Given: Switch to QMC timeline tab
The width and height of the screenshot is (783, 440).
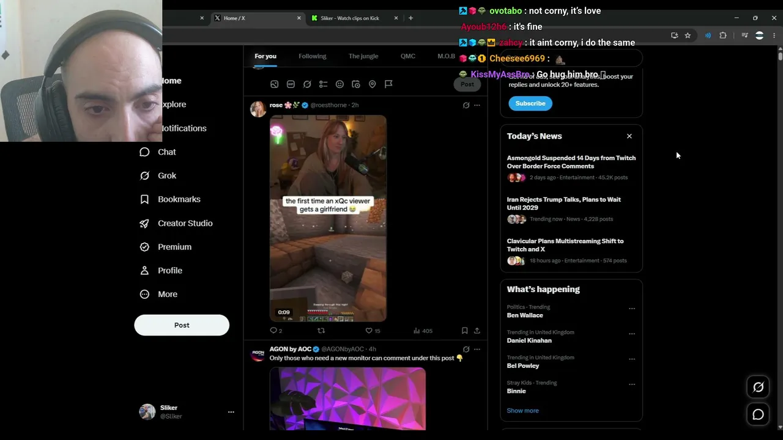Looking at the screenshot, I should click(x=407, y=56).
